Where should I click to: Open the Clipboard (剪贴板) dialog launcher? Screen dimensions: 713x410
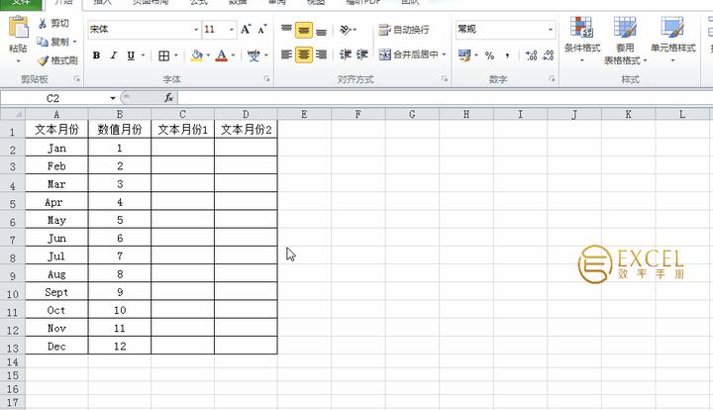pyautogui.click(x=76, y=79)
